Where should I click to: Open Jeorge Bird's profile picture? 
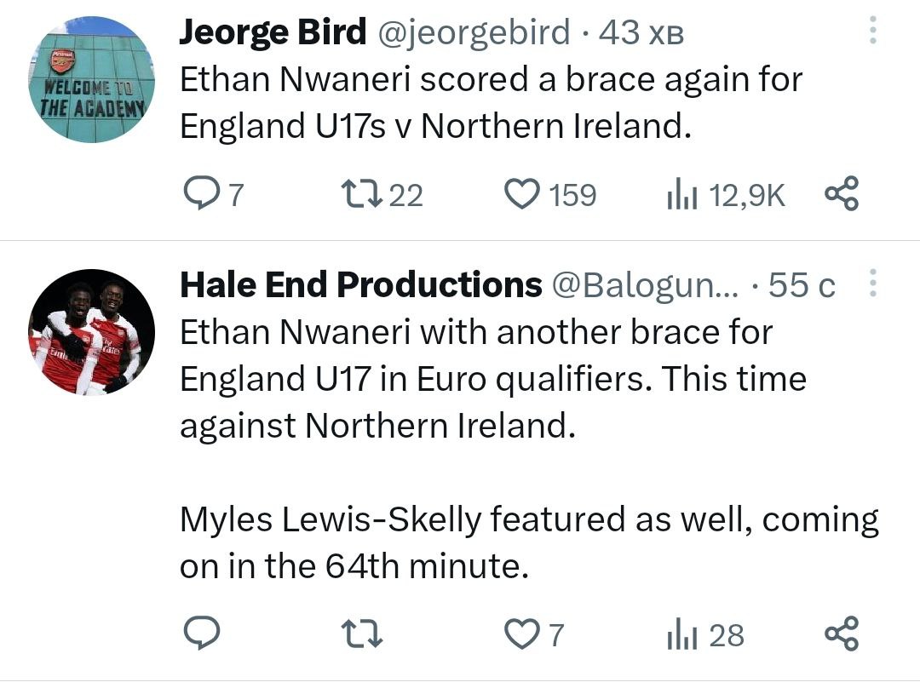(x=92, y=79)
